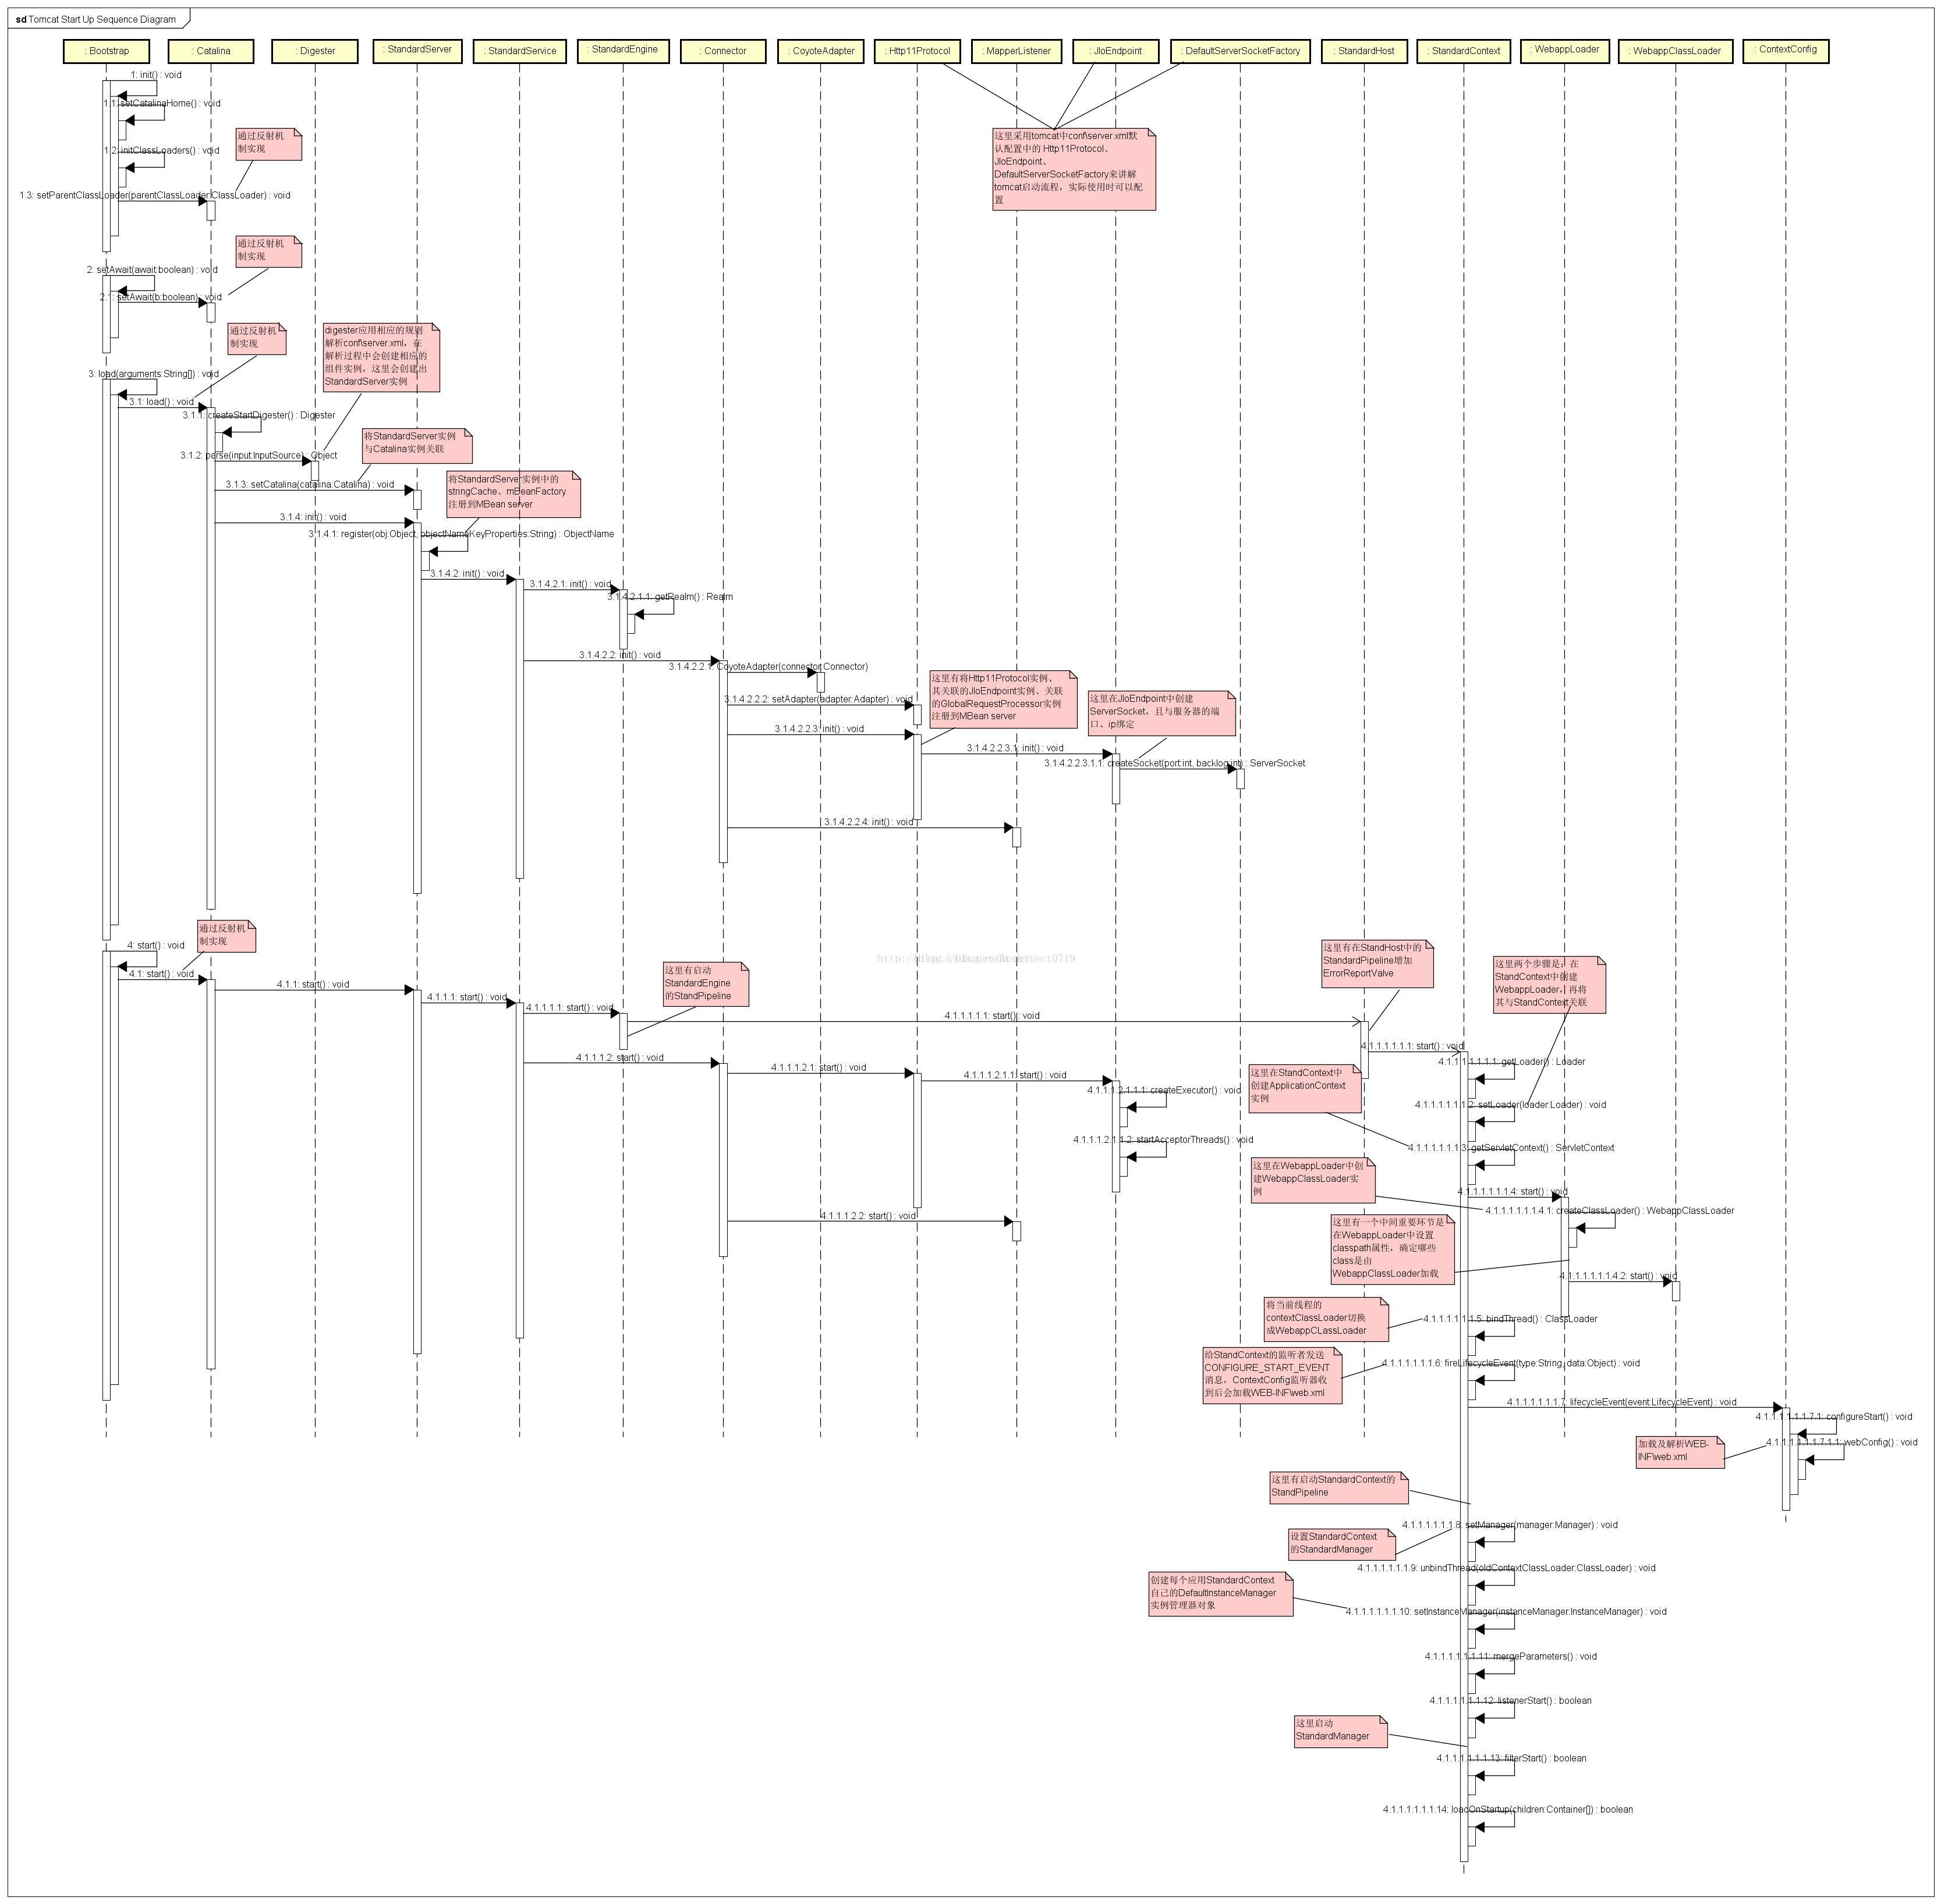Click message label '1.1: setCatalinaHome() : void'
The height and width of the screenshot is (1904, 1941).
pyautogui.click(x=162, y=104)
